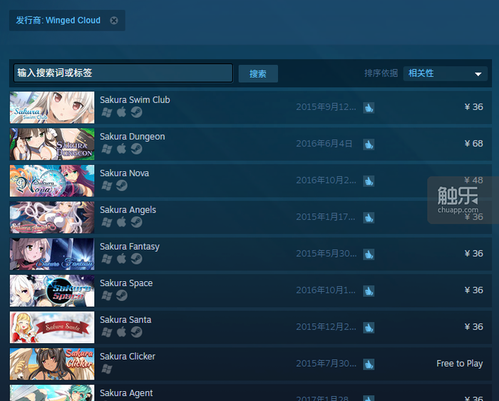Select the Sakura Space title
This screenshot has width=499, height=401.
coord(126,283)
